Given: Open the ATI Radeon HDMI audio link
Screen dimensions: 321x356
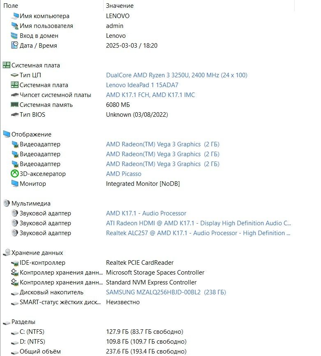Looking at the screenshot, I should pyautogui.click(x=199, y=223).
